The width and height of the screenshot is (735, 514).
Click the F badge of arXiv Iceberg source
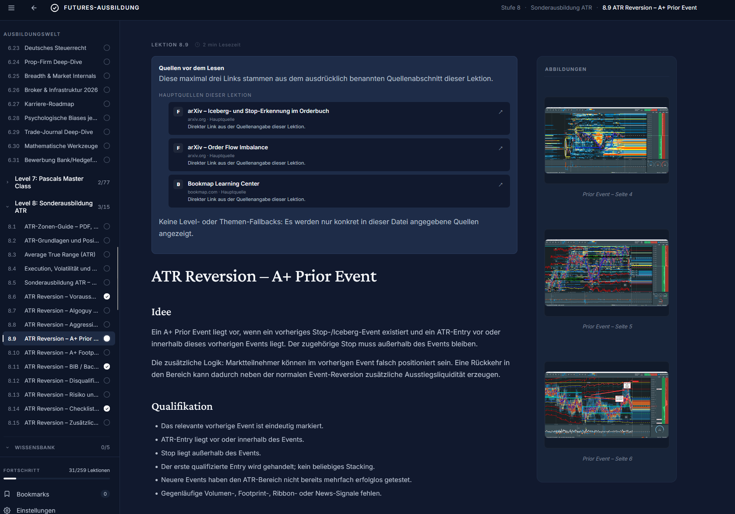click(x=178, y=112)
